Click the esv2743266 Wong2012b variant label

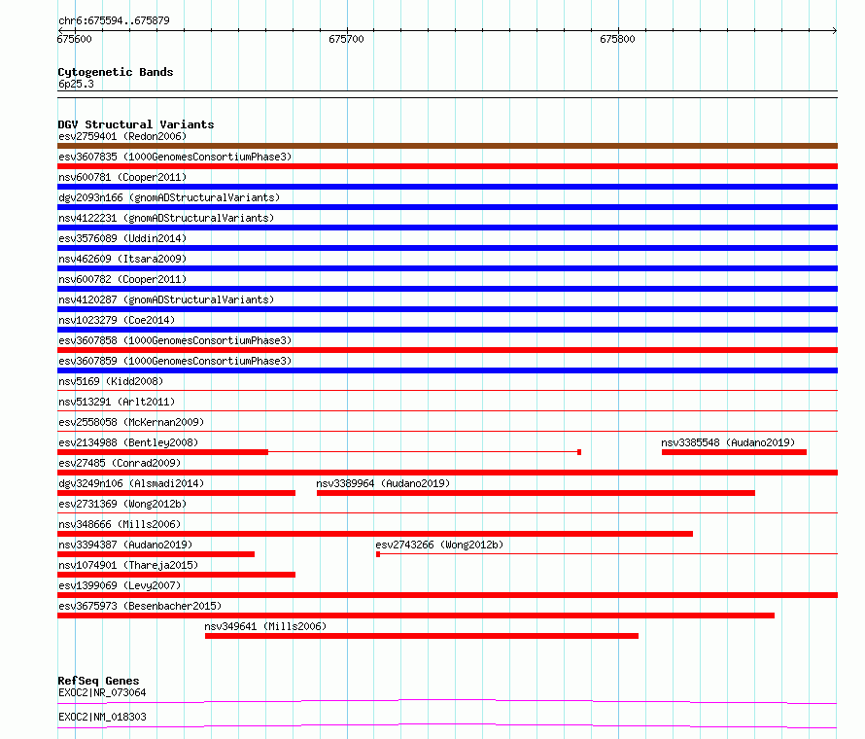[439, 545]
